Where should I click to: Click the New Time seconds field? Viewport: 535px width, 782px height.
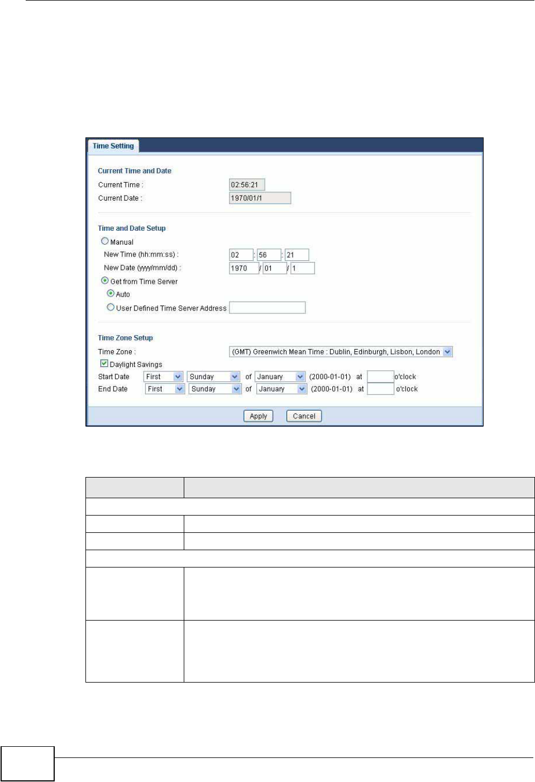(x=297, y=255)
